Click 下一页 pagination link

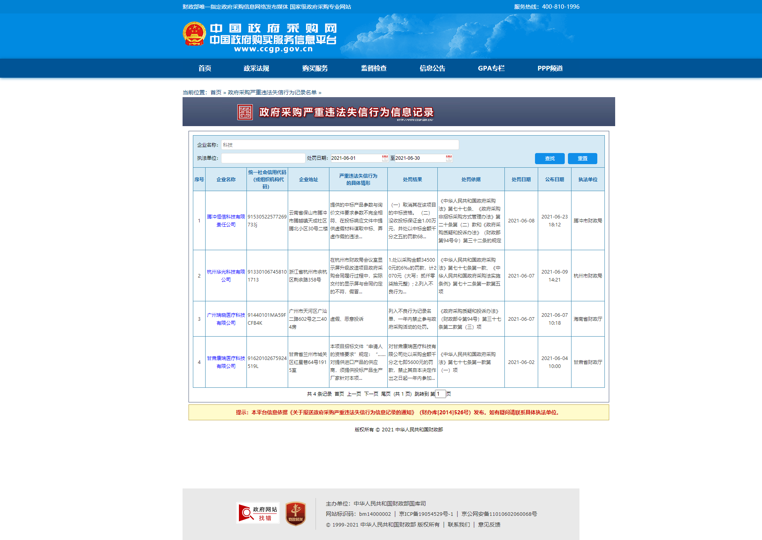[371, 394]
